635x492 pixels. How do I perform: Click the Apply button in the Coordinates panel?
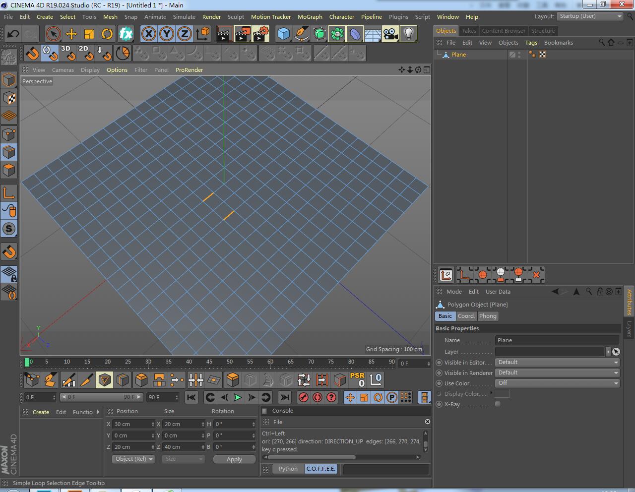pyautogui.click(x=234, y=459)
